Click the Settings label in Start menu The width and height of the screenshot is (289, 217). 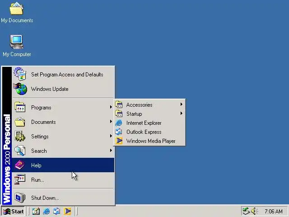[x=40, y=137]
